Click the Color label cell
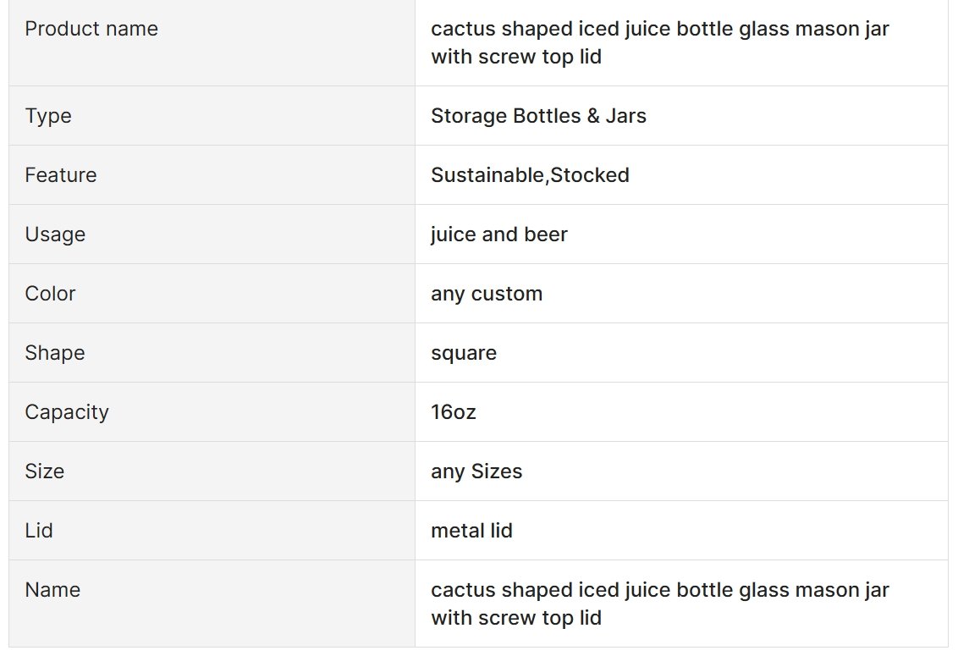Image resolution: width=958 pixels, height=656 pixels. (x=212, y=294)
